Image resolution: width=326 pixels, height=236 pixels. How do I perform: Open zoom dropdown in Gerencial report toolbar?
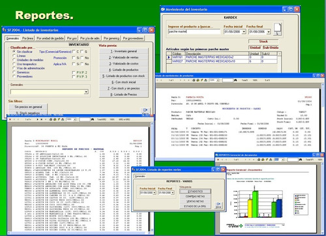pos(283,160)
